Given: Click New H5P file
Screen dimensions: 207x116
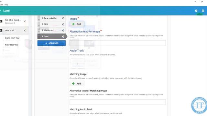Looking at the screenshot, I should pos(12,45).
